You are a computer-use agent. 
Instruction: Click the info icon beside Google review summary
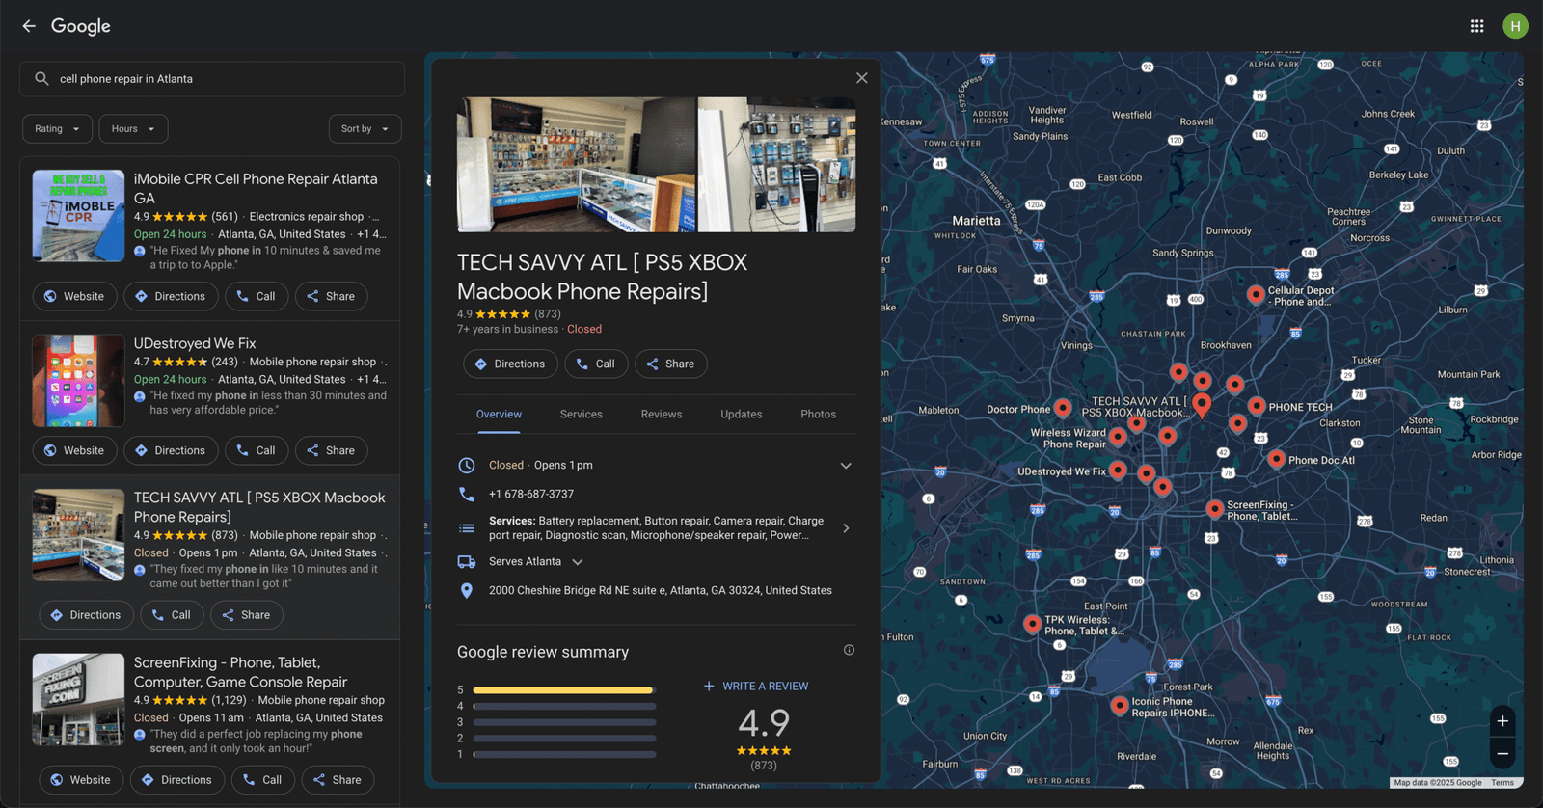pyautogui.click(x=849, y=650)
